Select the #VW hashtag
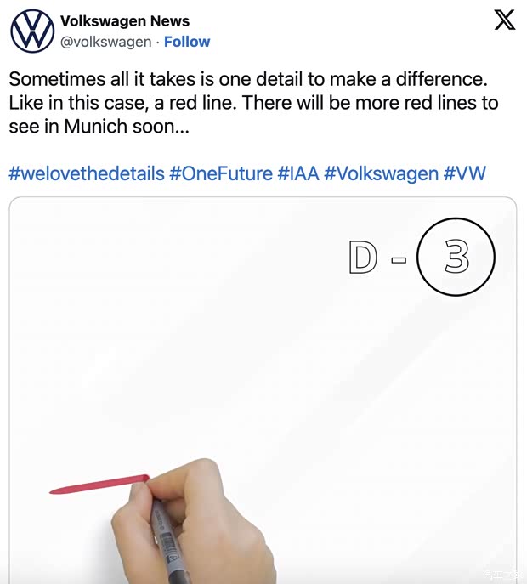Viewport: 527px width, 584px height. coord(465,173)
